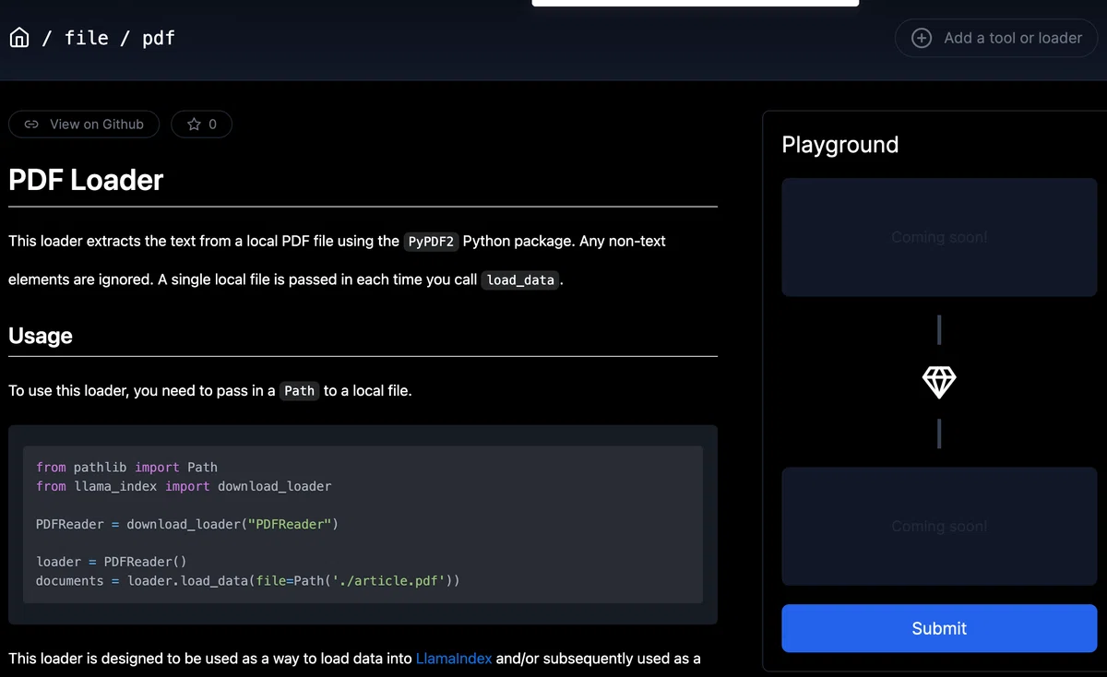Click the blue Submit button
The width and height of the screenshot is (1107, 677).
[939, 628]
